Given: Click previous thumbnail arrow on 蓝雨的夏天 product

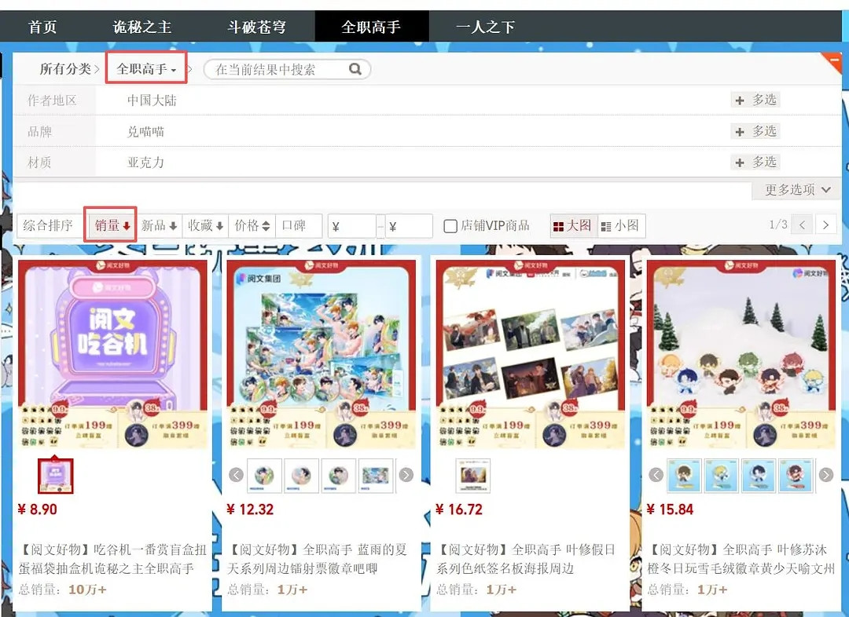Looking at the screenshot, I should [x=236, y=475].
